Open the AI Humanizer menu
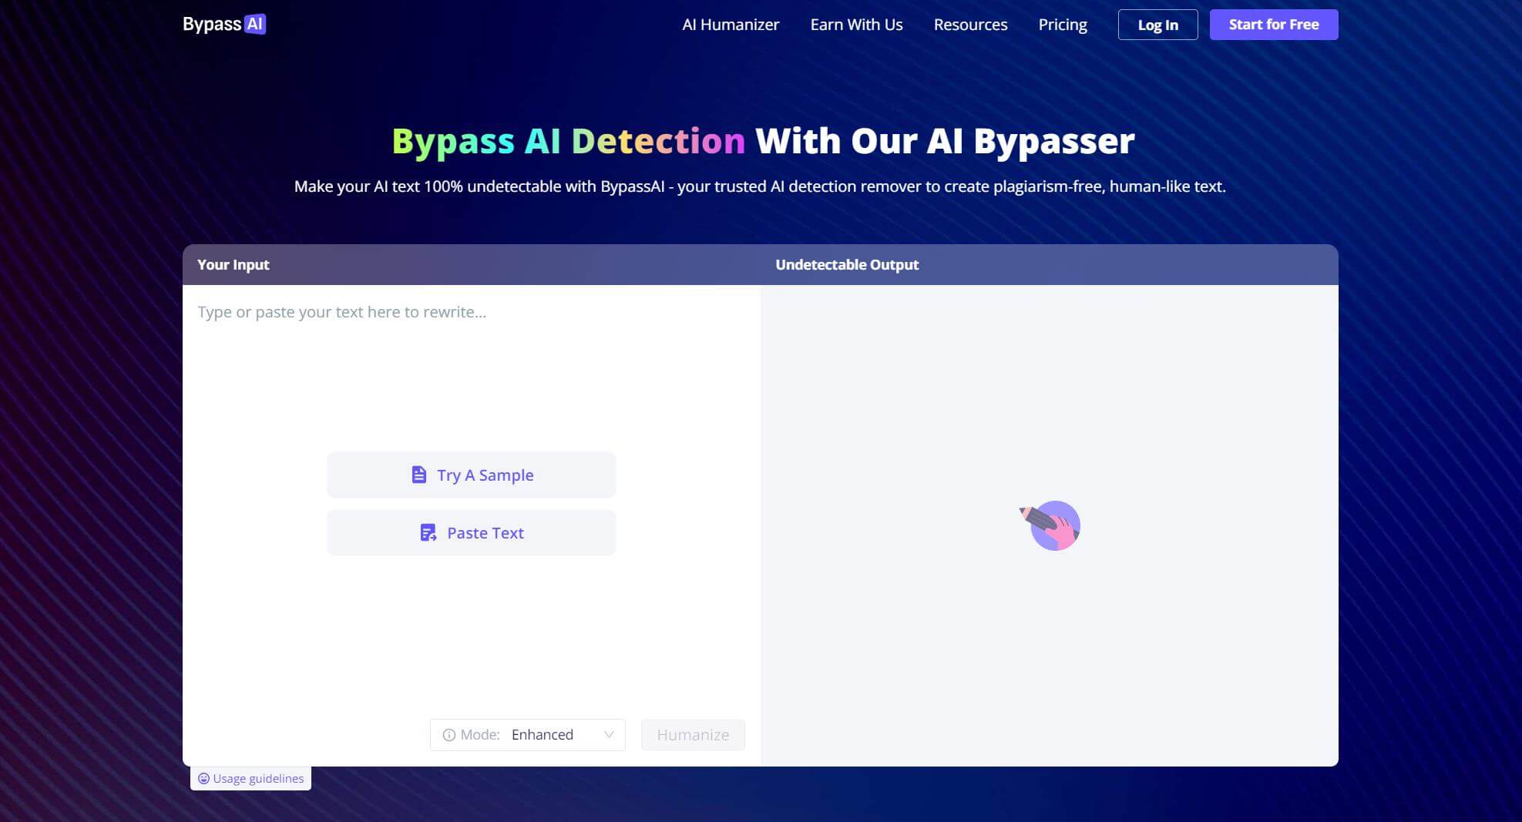This screenshot has width=1522, height=822. coord(731,25)
